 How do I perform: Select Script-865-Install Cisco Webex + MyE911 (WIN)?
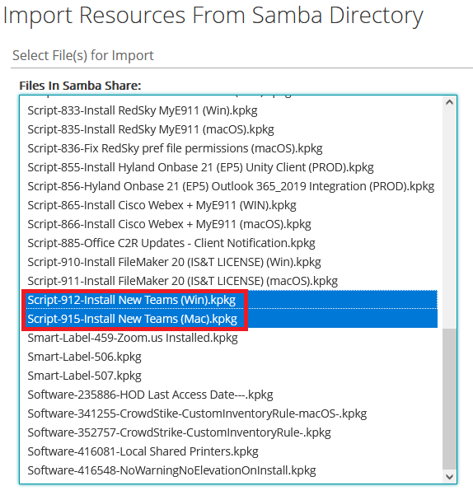[232, 205]
